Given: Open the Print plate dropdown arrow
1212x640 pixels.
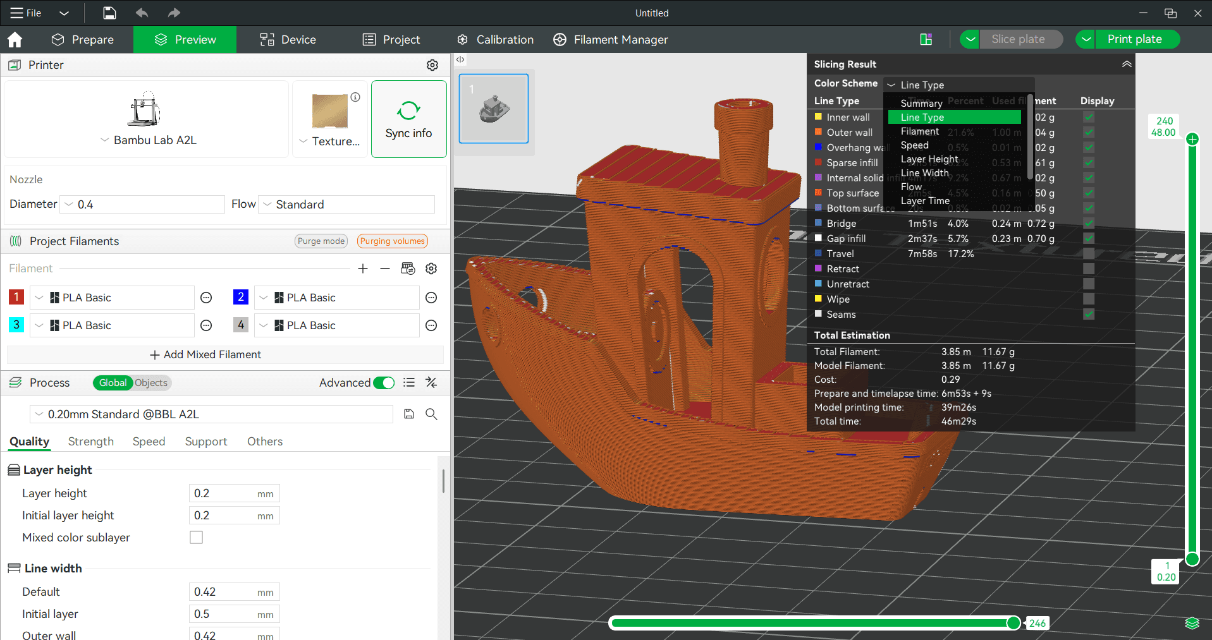Looking at the screenshot, I should pos(1086,39).
